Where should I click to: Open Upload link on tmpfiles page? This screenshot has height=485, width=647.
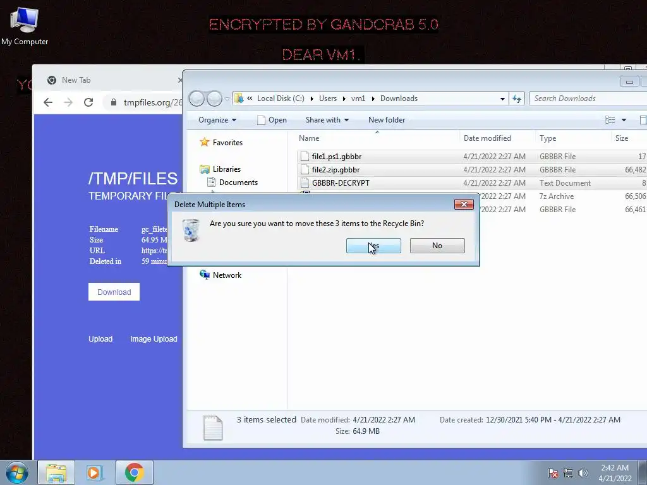100,339
